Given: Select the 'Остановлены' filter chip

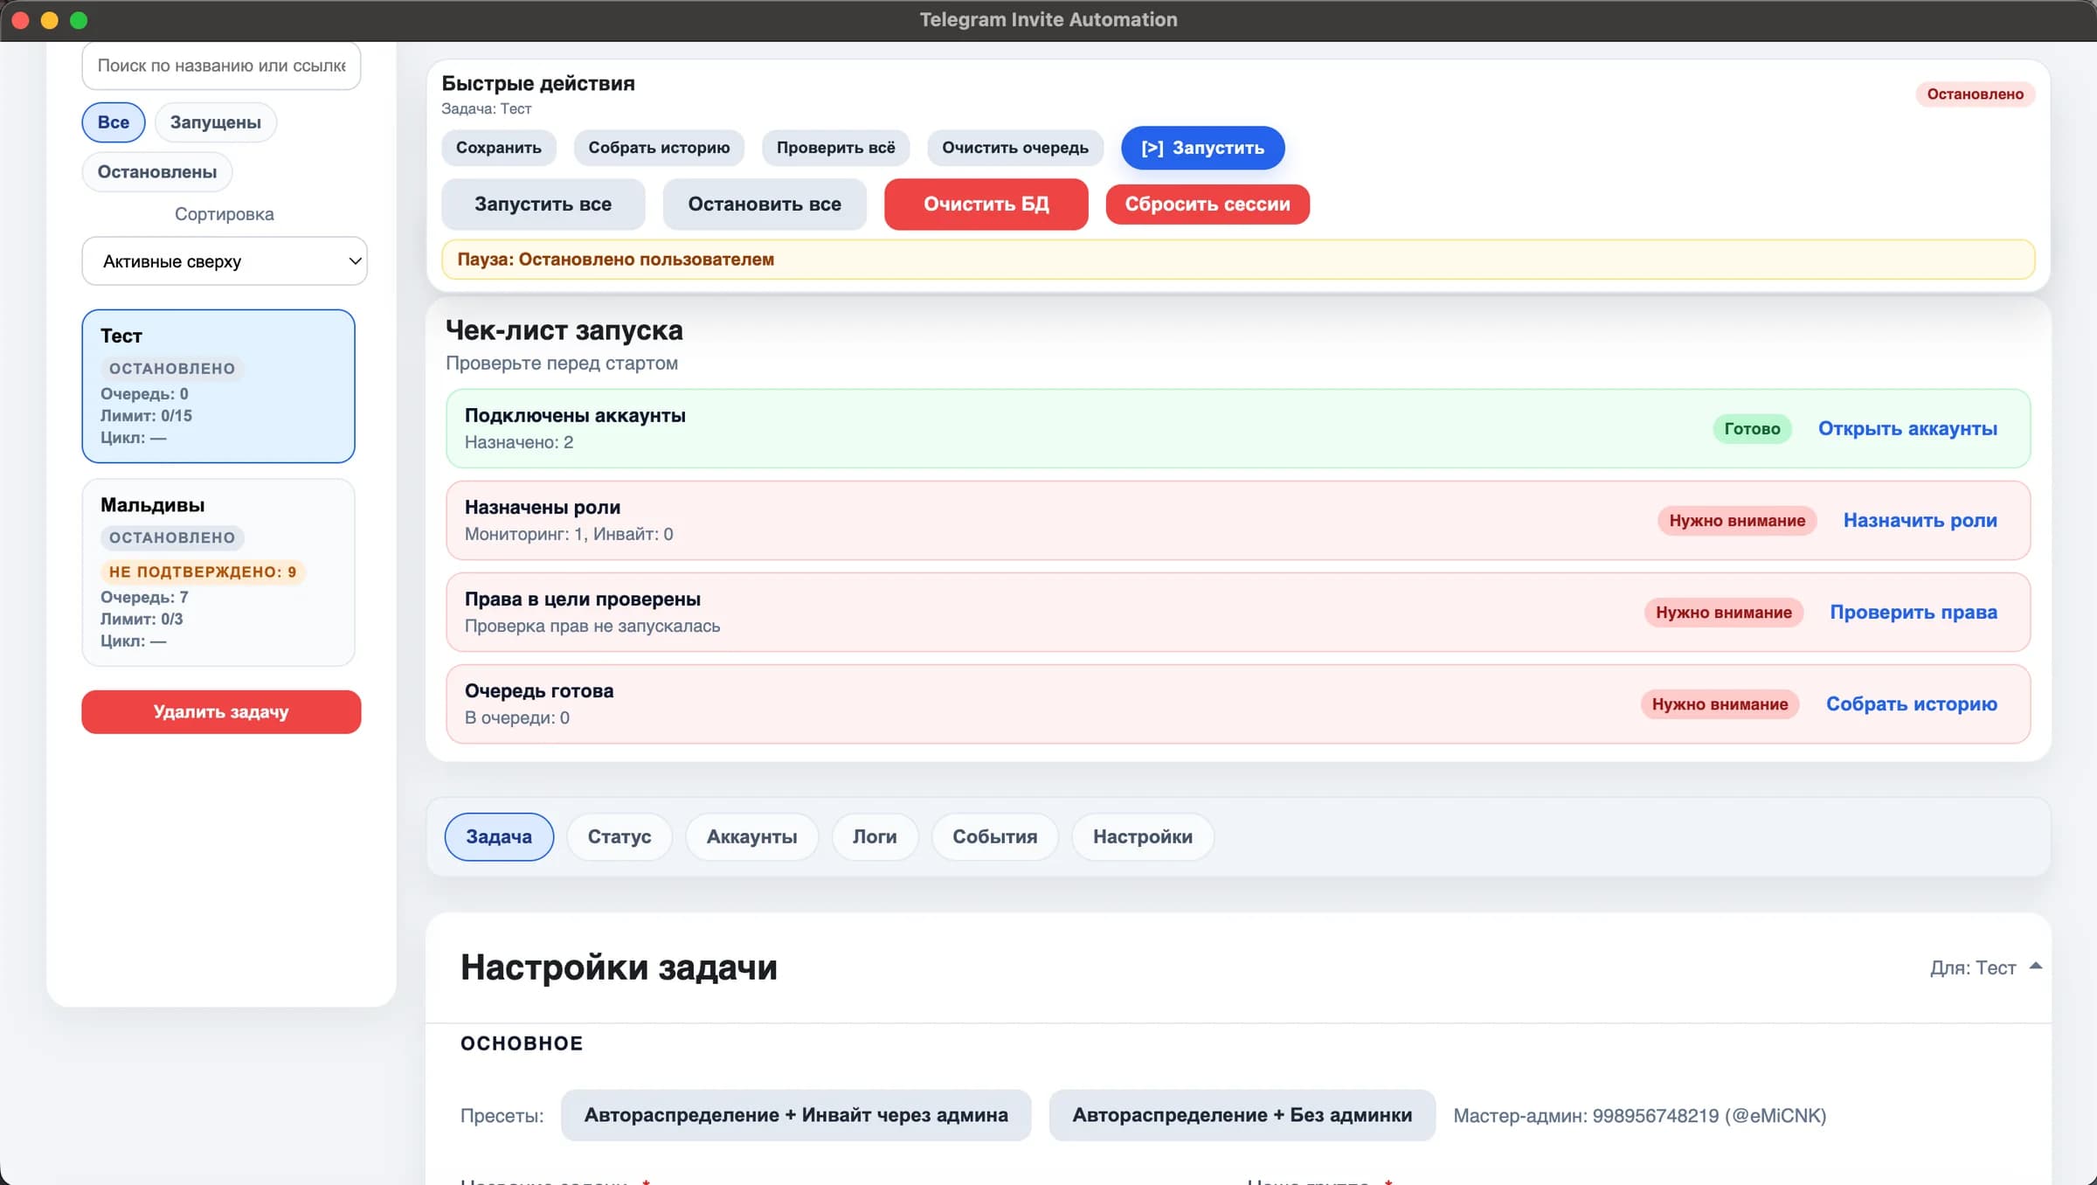Looking at the screenshot, I should point(157,172).
